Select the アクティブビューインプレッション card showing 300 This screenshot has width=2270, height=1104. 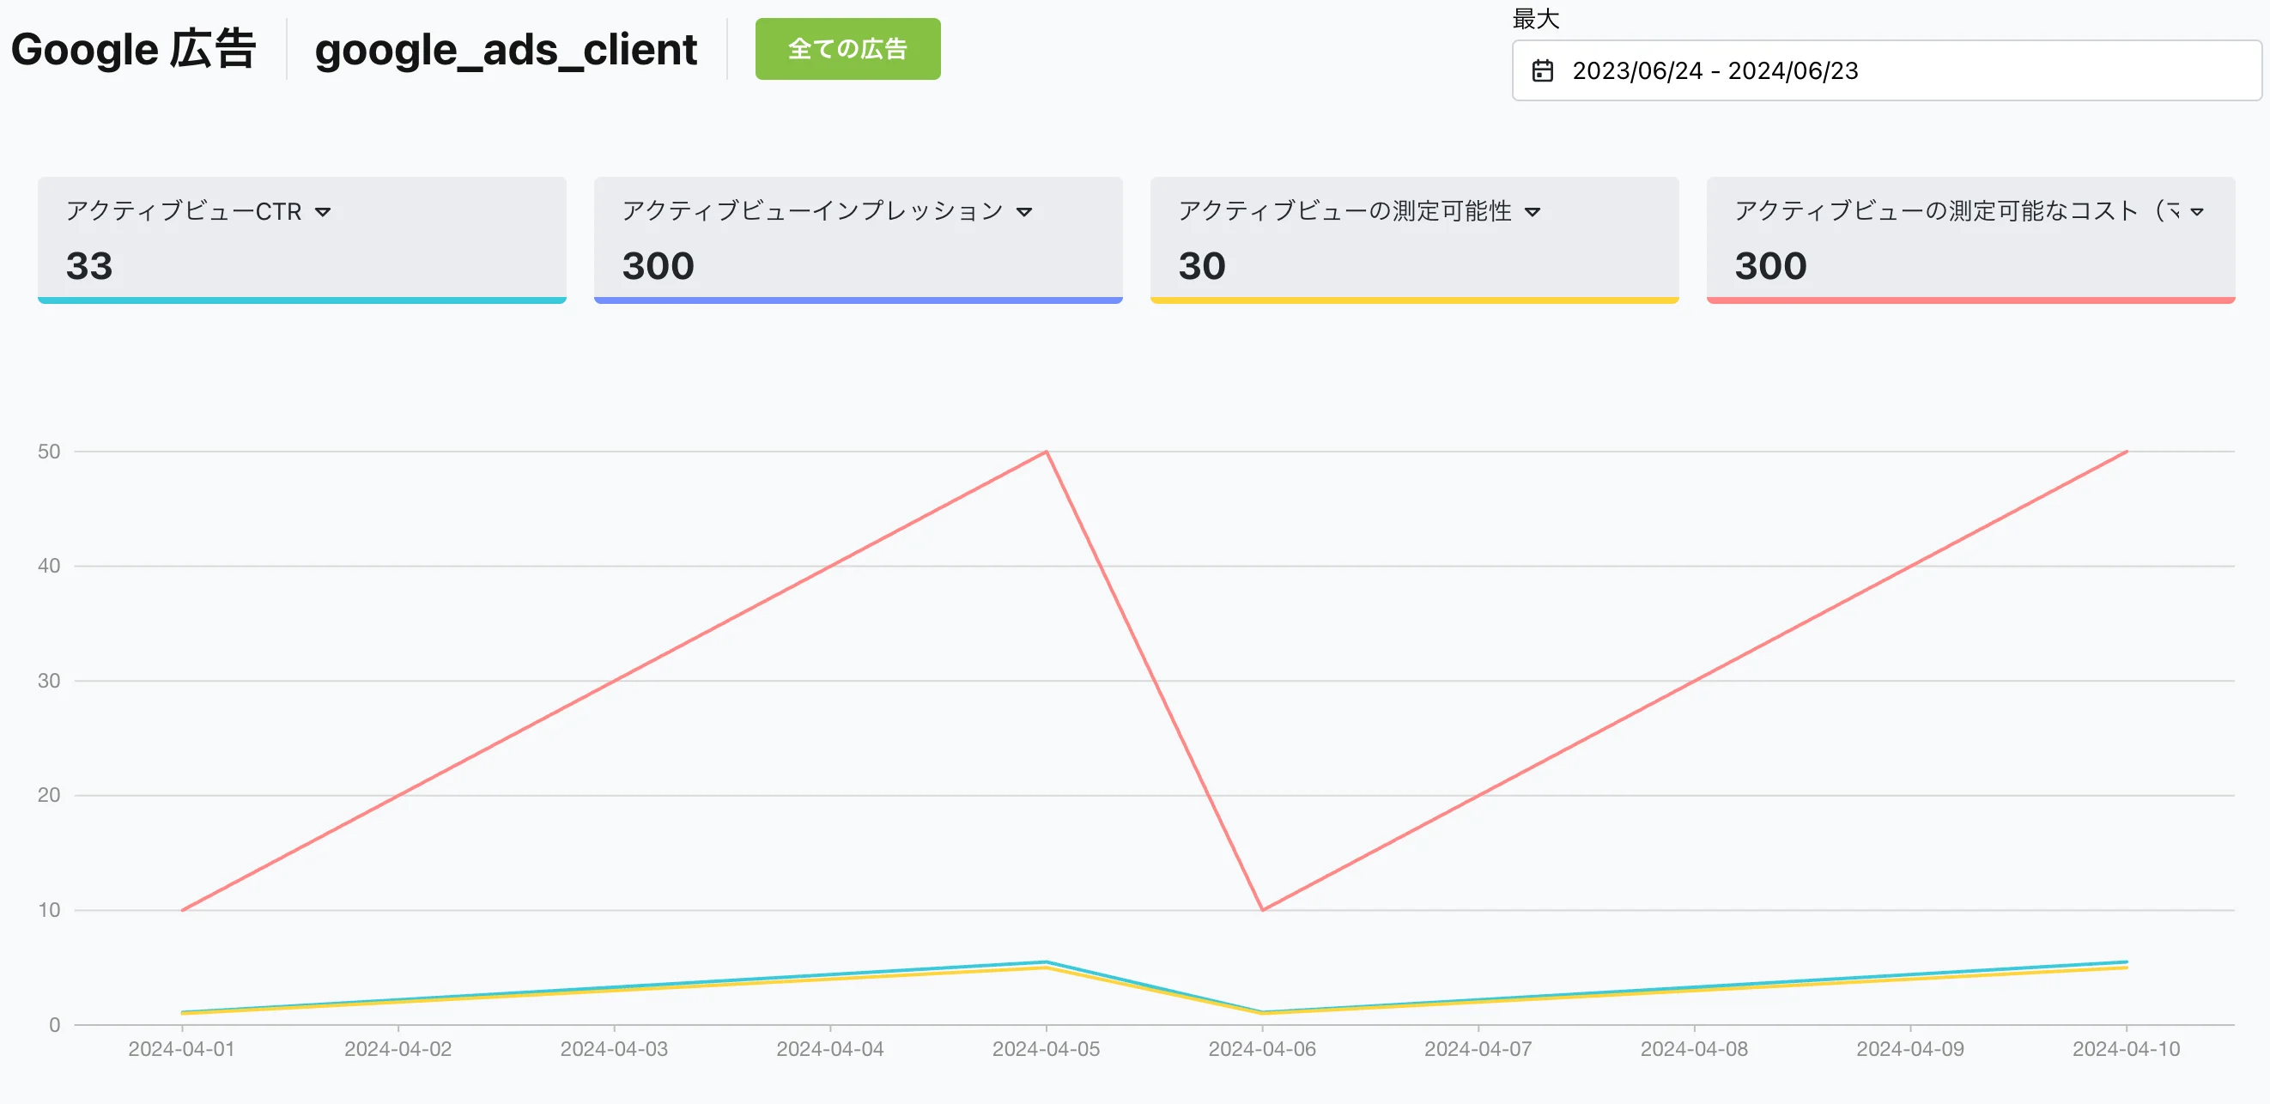(858, 252)
